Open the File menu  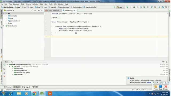pyautogui.click(x=2, y=4)
